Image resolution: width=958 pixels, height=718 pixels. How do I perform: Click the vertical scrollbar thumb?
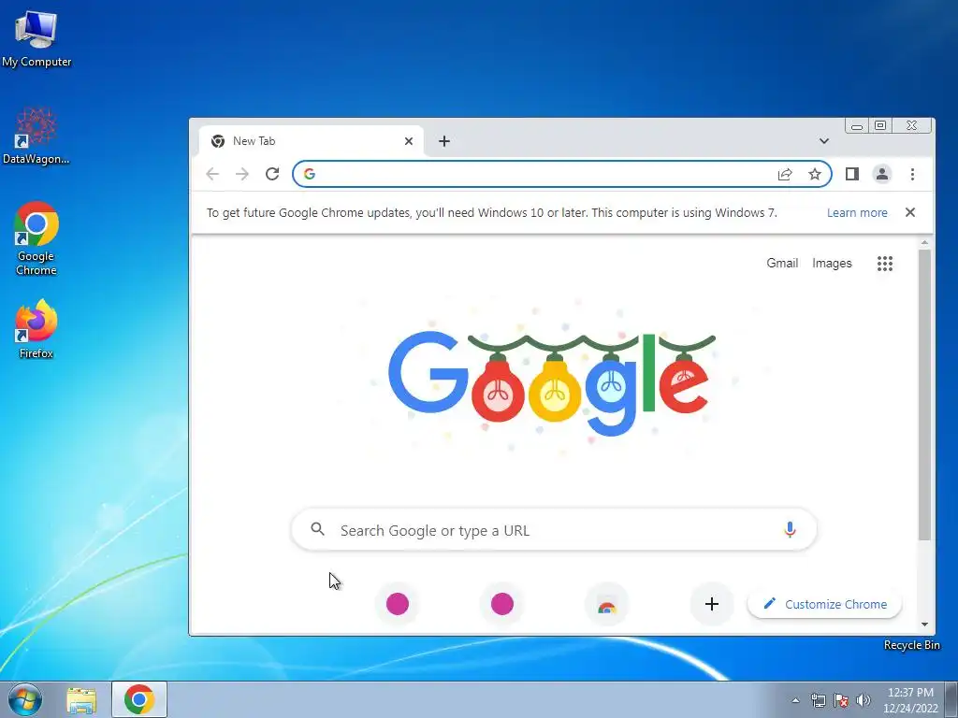924,395
